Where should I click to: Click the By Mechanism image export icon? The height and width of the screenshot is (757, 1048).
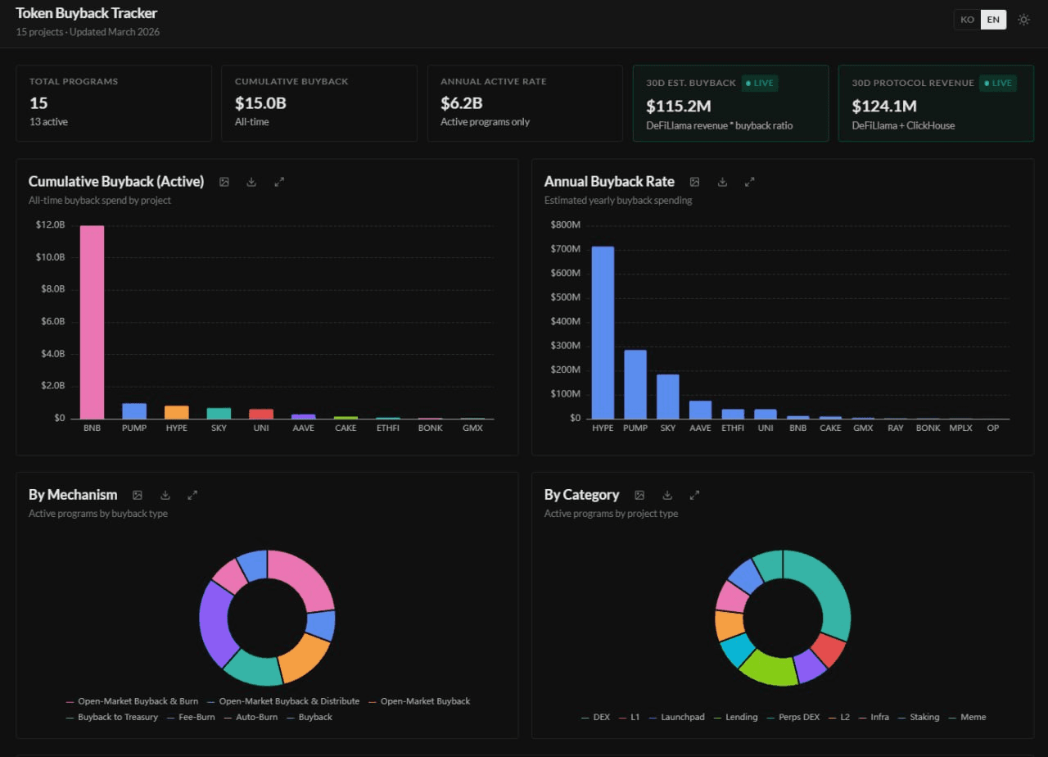(138, 495)
